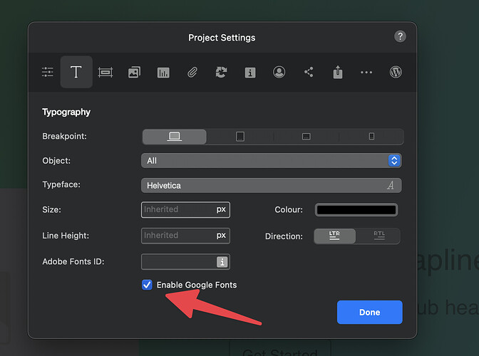Click the Adobe Fonts ID info icon

222,262
